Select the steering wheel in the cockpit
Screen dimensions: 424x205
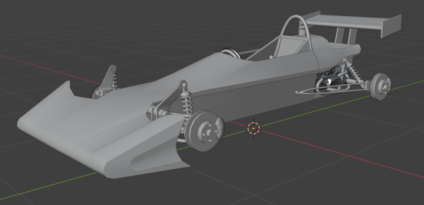(x=231, y=53)
